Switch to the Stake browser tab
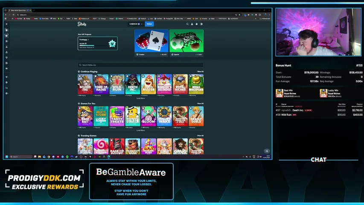 [20, 10]
